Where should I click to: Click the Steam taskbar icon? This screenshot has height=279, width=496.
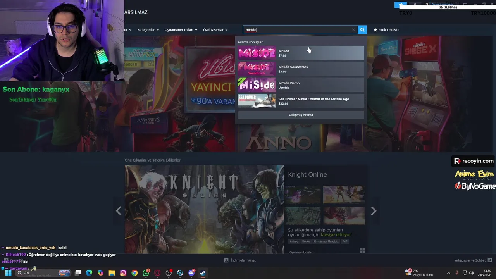203,273
